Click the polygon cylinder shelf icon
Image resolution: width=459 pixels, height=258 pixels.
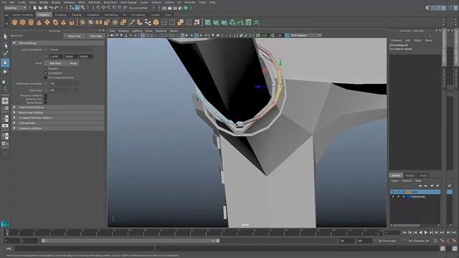pyautogui.click(x=31, y=22)
